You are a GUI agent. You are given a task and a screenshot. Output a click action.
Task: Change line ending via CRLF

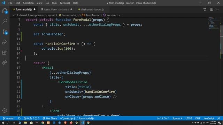point(198,118)
